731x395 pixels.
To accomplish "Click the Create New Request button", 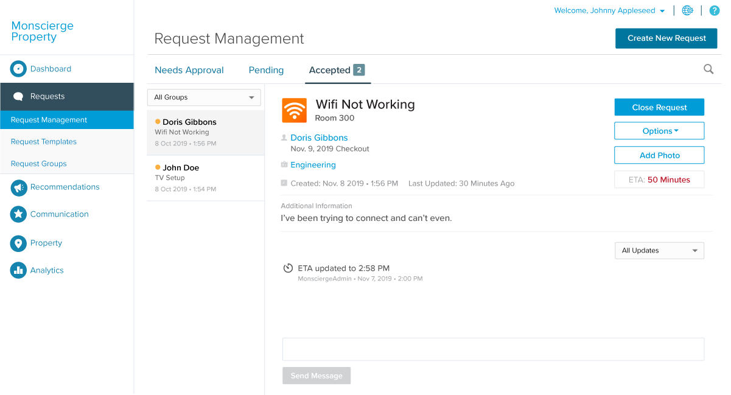I will tap(666, 38).
